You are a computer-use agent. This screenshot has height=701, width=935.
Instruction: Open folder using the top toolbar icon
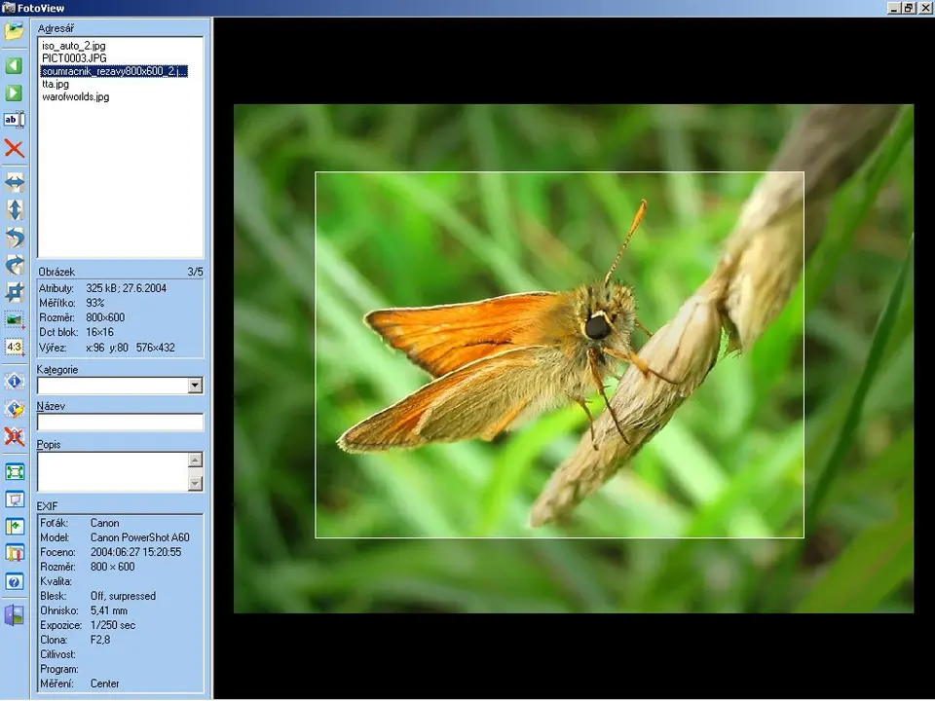(14, 31)
